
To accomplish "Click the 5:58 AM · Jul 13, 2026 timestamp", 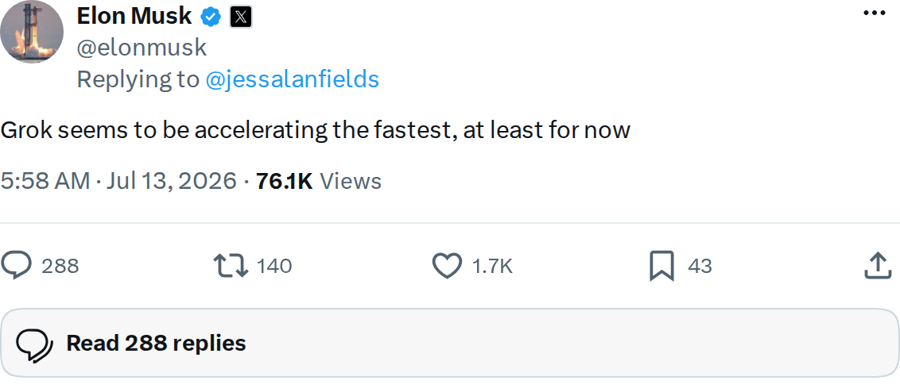I will [x=118, y=181].
